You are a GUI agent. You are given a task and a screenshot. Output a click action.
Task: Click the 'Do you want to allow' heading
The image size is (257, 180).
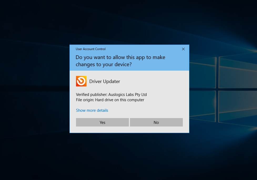tap(120, 61)
